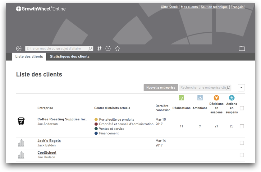Open Jack's Bagels client
Viewport: 261px width, 172px height.
click(x=49, y=141)
